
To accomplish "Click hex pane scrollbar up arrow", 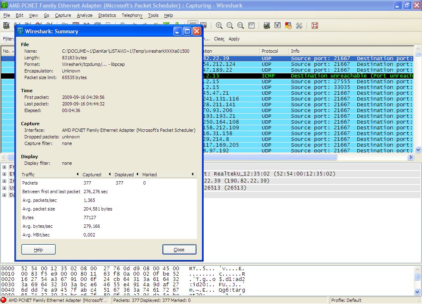I will [417, 269].
